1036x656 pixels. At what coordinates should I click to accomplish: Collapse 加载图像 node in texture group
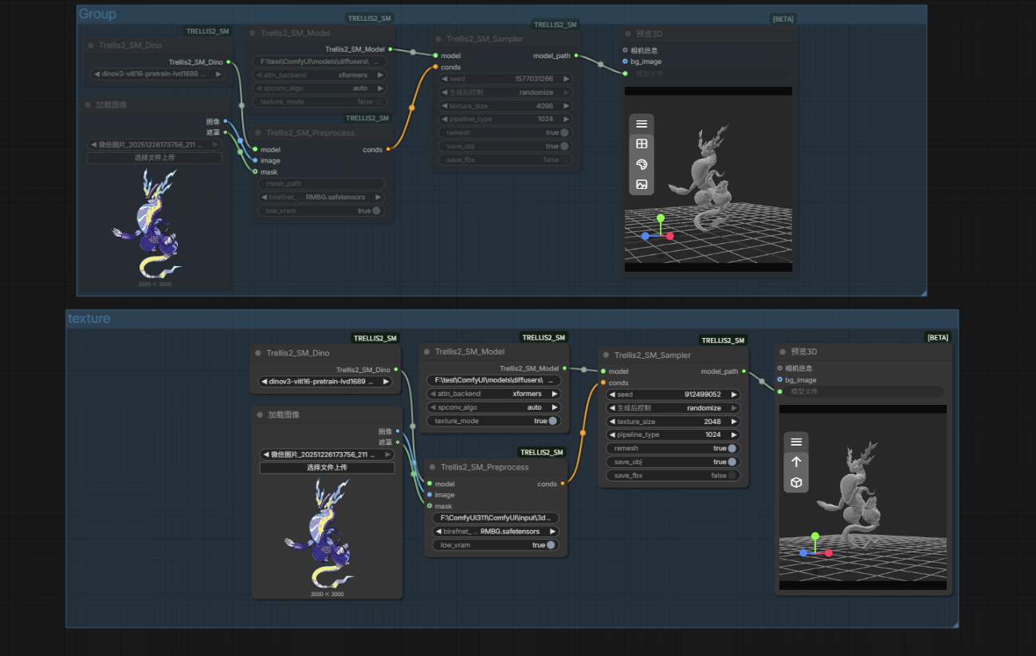259,415
